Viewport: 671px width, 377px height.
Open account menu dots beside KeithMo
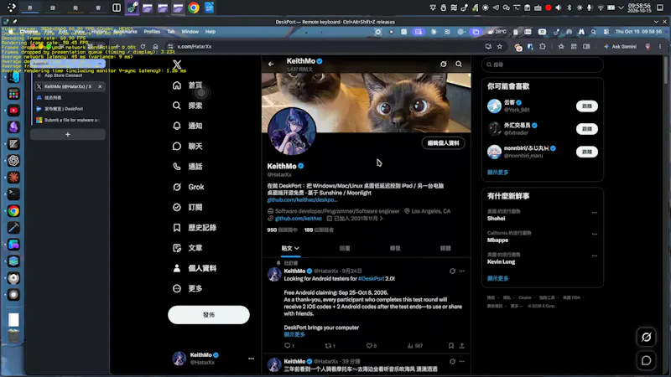[251, 359]
